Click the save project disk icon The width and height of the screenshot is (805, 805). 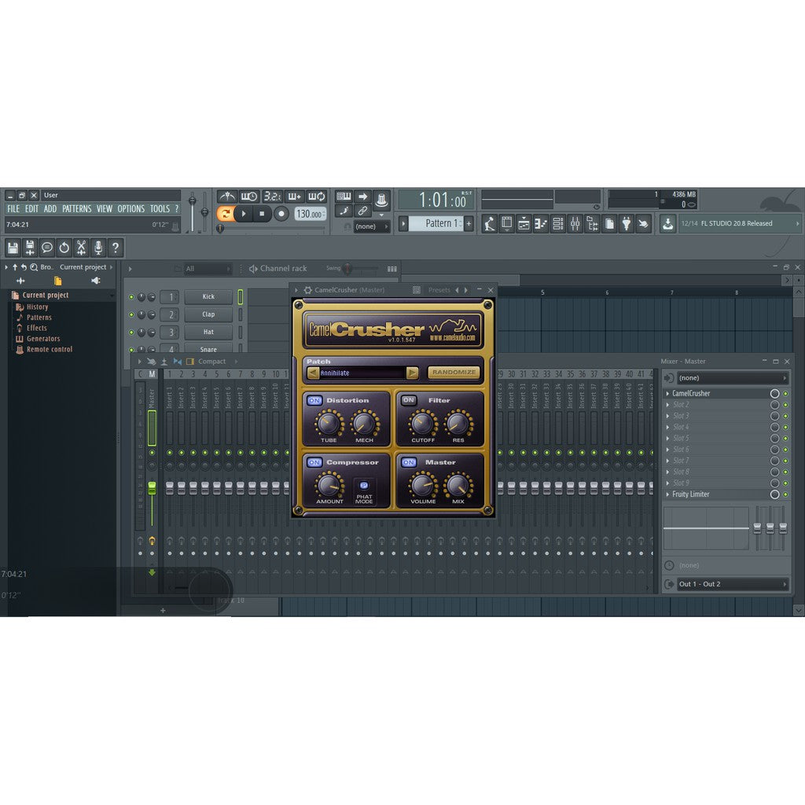coord(12,248)
